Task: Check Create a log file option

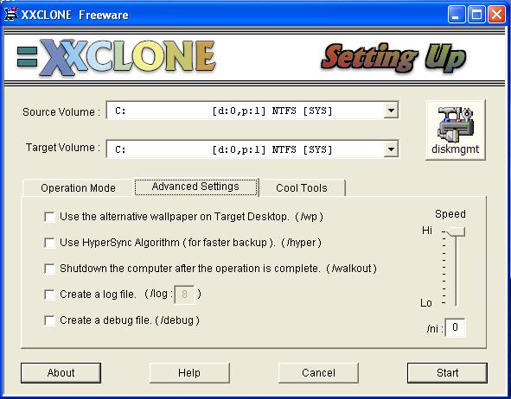Action: tap(49, 294)
